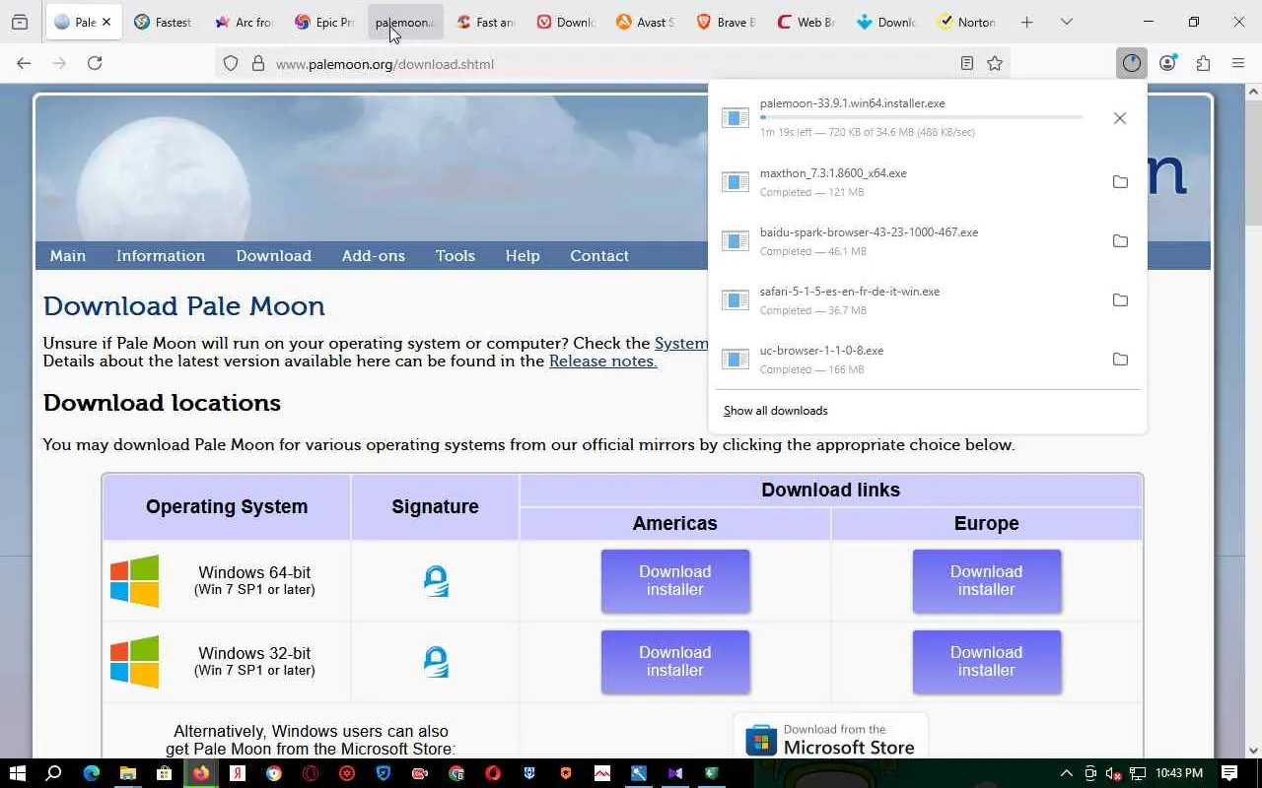
Task: Focus the palemoon.org address bar
Action: point(611,63)
